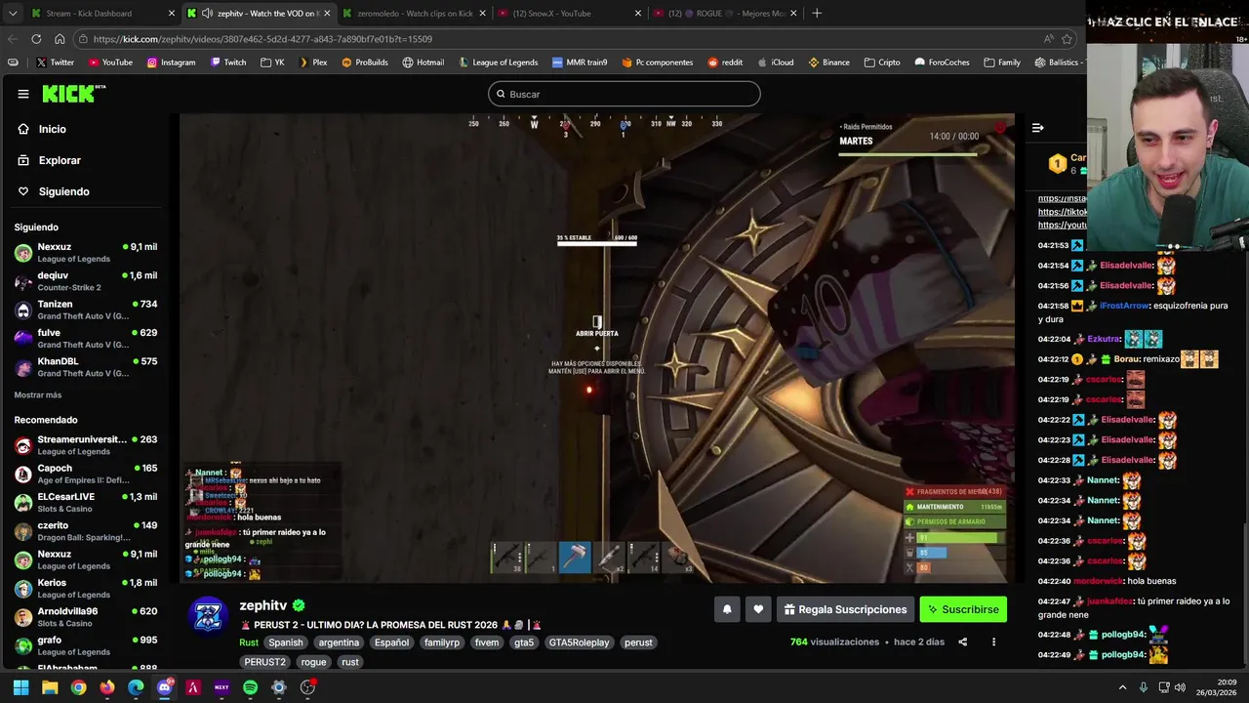
Task: Click the green Suscribirse button
Action: [x=963, y=609]
